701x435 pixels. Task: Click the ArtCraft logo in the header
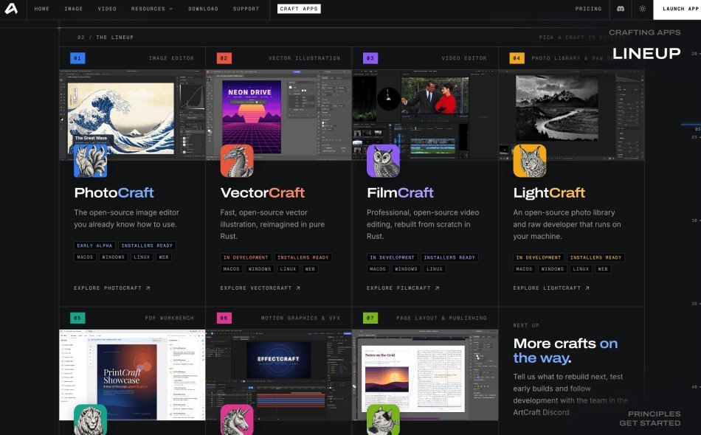[11, 9]
